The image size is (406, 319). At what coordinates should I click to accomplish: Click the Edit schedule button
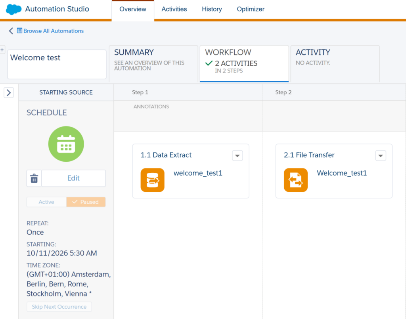point(73,178)
